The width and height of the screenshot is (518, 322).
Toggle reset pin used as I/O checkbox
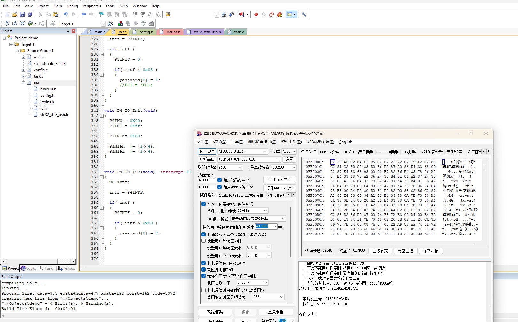point(203,270)
